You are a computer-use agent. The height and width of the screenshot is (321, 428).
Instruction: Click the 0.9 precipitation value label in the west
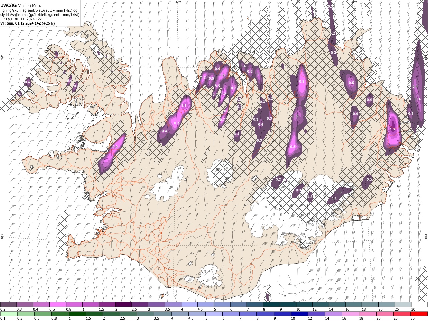[115, 147]
